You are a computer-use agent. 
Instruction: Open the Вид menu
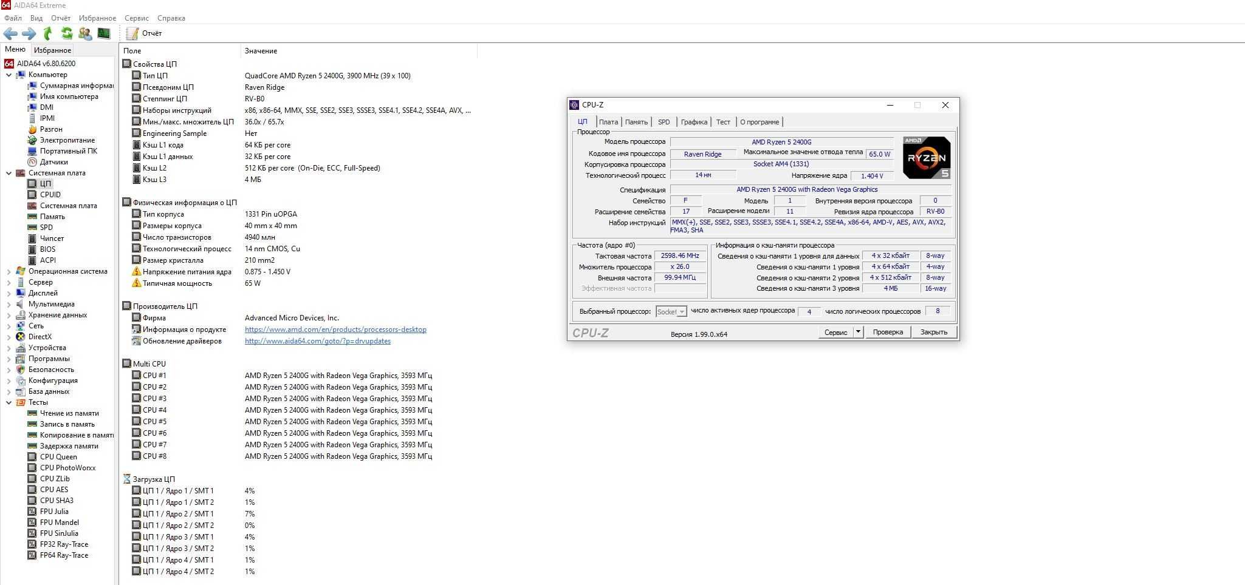(36, 18)
